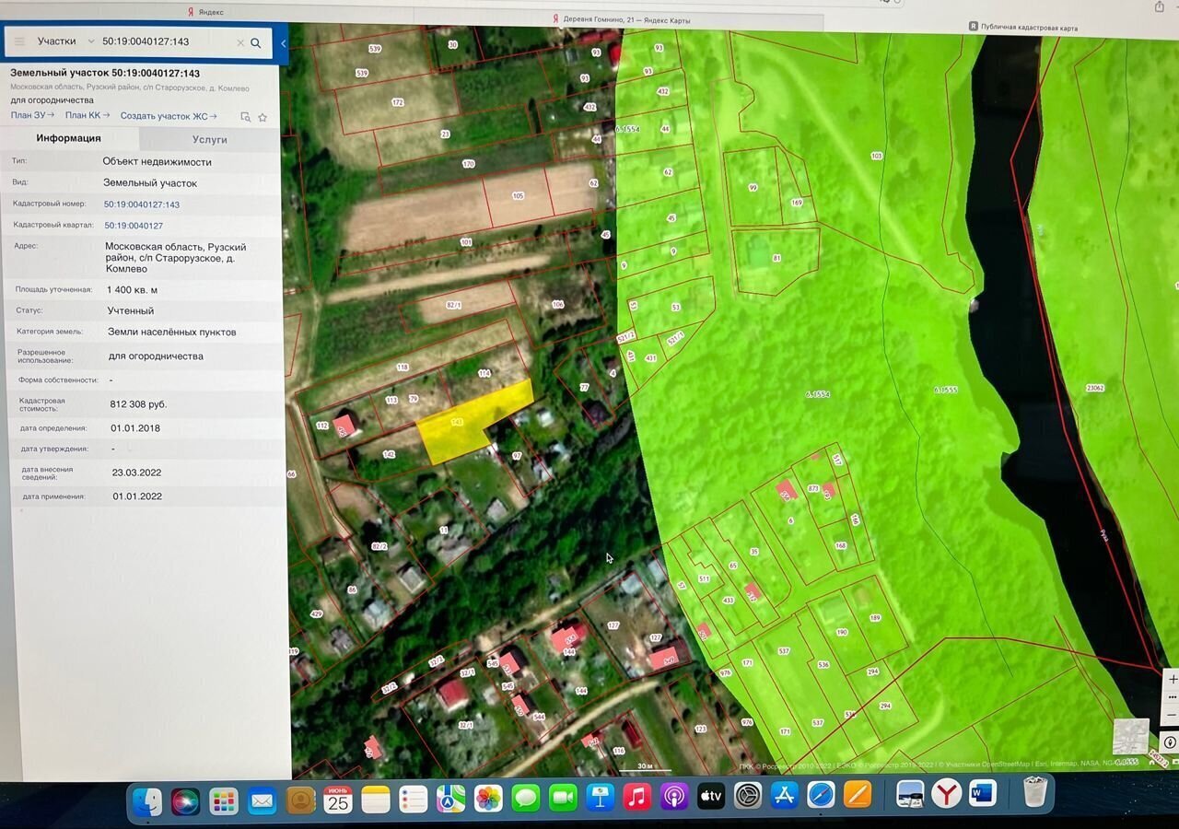Viewport: 1179px width, 829px height.
Task: Open the План ЗУ link
Action: (32, 115)
